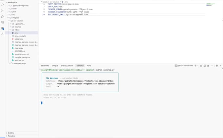Image resolution: width=223 pixels, height=138 pixels.
Task: Open the Search view in activity bar
Action: click(x=2, y=5)
